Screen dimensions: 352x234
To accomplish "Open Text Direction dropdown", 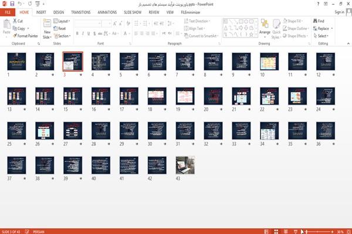I will [197, 21].
